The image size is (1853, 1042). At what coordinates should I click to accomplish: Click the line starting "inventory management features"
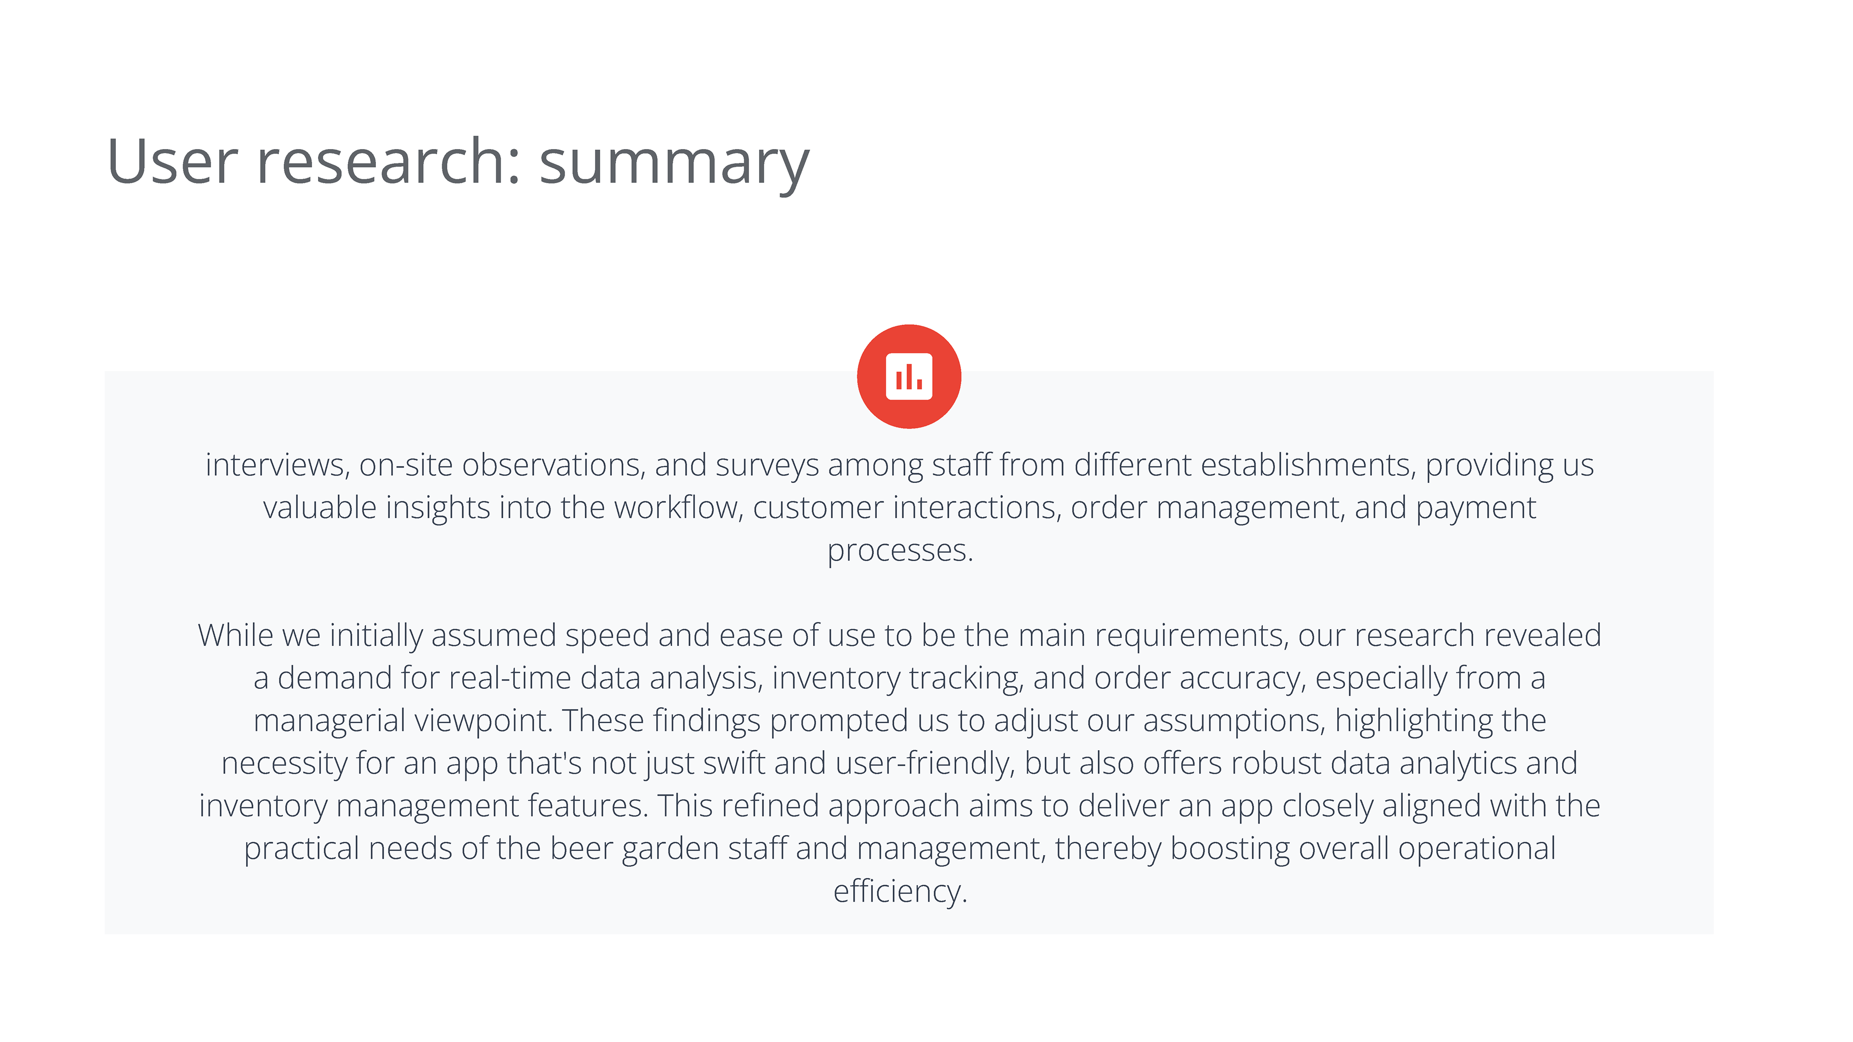(900, 806)
